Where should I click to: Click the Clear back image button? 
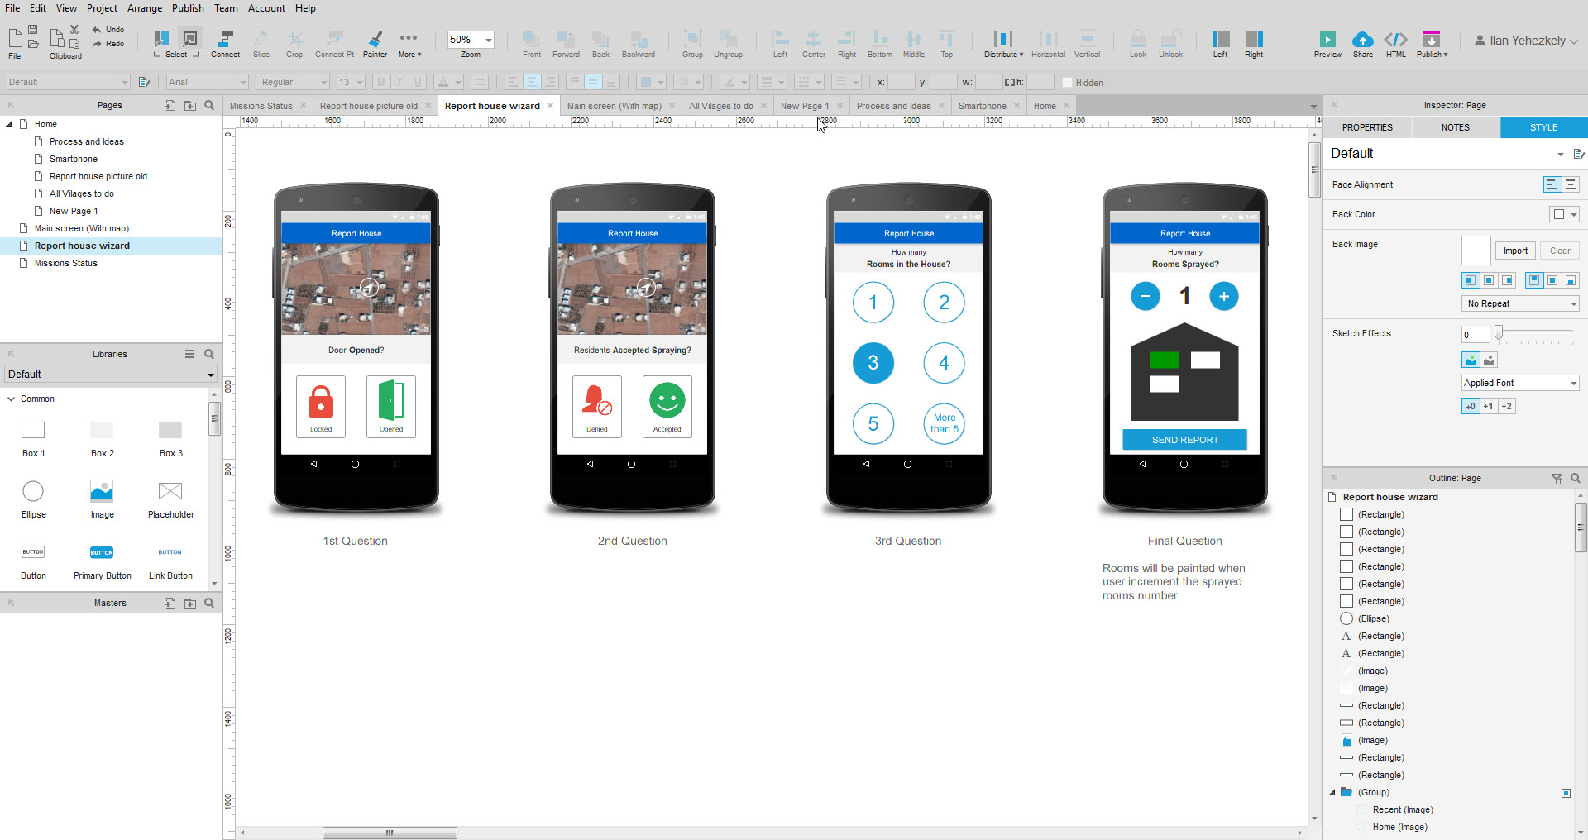(1560, 251)
